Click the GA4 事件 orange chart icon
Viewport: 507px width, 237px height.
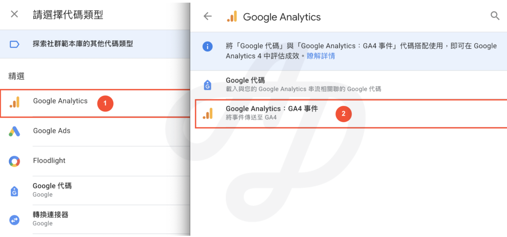pos(208,114)
